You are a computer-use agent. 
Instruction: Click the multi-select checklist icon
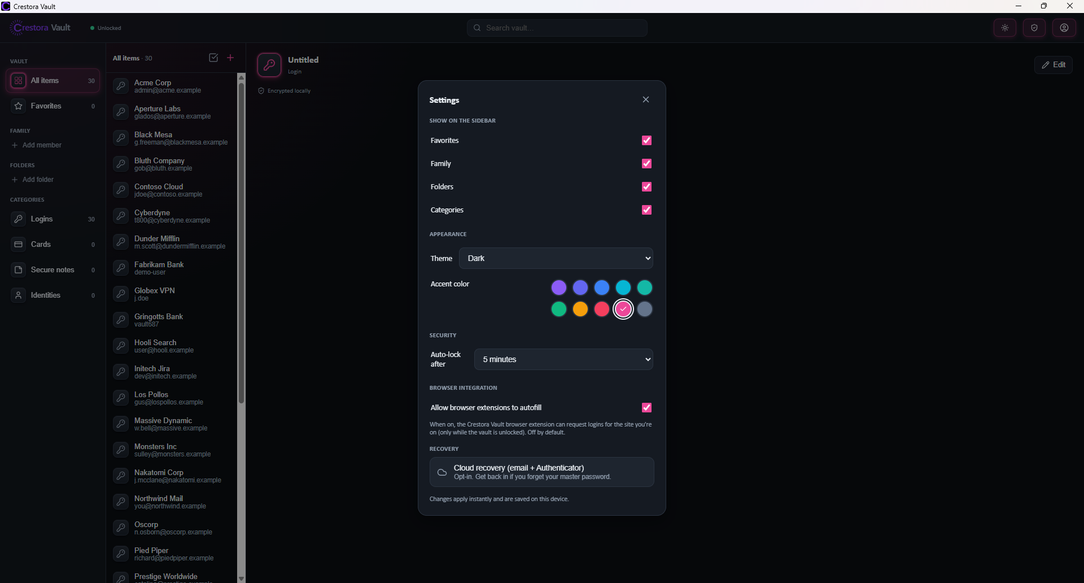(x=213, y=58)
